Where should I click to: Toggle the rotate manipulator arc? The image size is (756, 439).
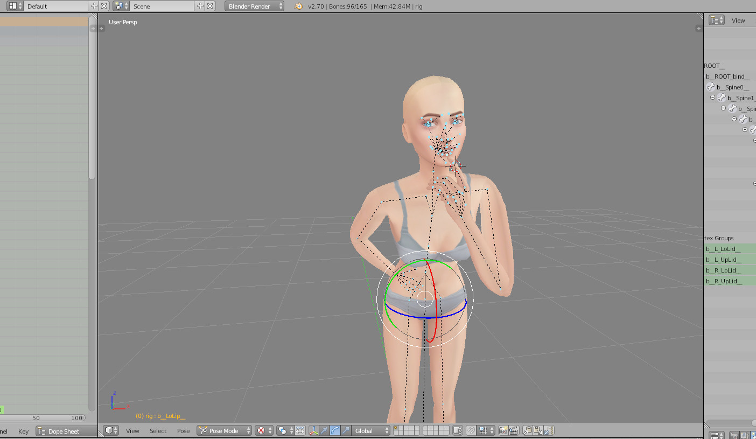click(335, 430)
